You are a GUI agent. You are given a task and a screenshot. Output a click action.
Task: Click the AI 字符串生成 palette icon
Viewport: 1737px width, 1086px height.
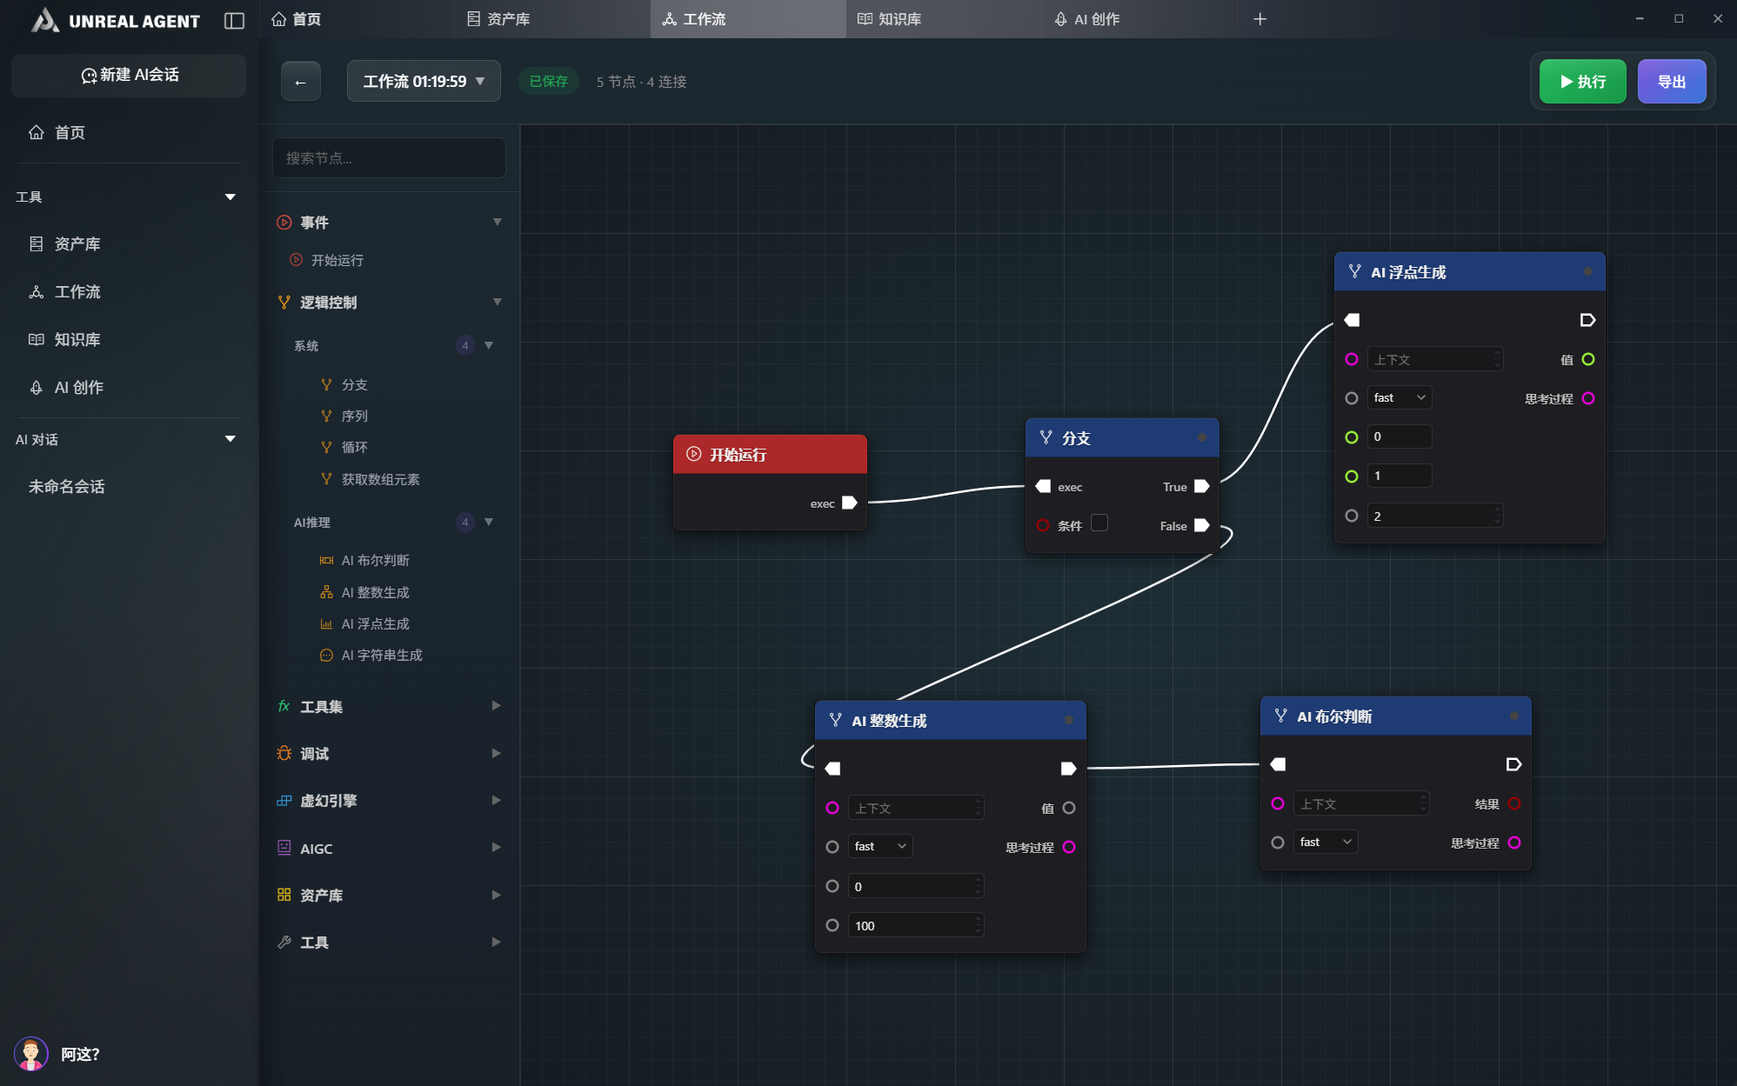coord(326,655)
